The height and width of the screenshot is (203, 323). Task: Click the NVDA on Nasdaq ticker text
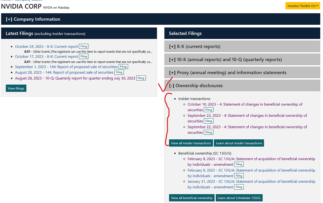56,8
